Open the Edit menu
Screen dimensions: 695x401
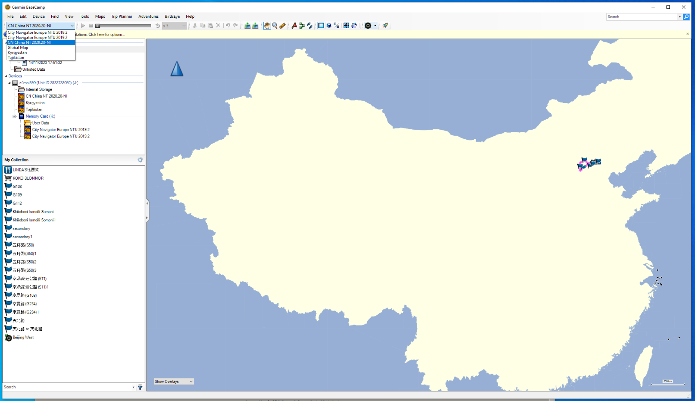point(23,16)
